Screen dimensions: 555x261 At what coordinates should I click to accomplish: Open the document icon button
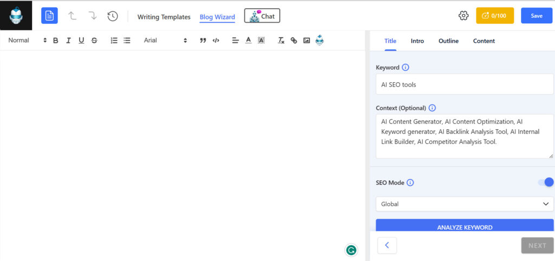coord(49,16)
